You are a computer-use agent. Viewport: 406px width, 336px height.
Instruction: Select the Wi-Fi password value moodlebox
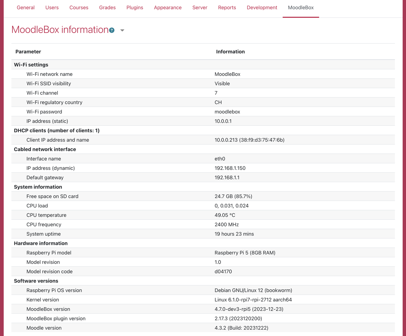[227, 112]
